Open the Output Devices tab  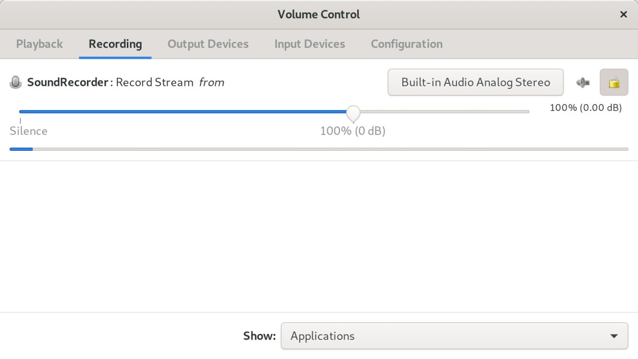click(x=208, y=44)
